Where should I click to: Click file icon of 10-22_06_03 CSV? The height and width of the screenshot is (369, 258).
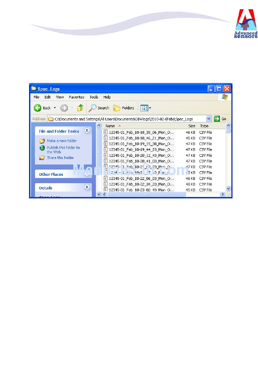106,178
